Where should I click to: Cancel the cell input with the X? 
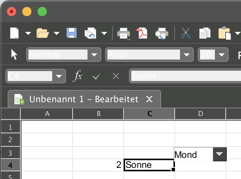pyautogui.click(x=116, y=76)
